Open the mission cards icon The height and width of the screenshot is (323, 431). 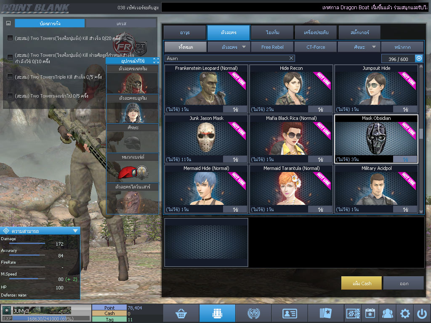coord(326,313)
